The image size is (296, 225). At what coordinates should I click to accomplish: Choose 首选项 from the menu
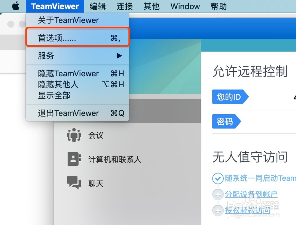tap(77, 38)
